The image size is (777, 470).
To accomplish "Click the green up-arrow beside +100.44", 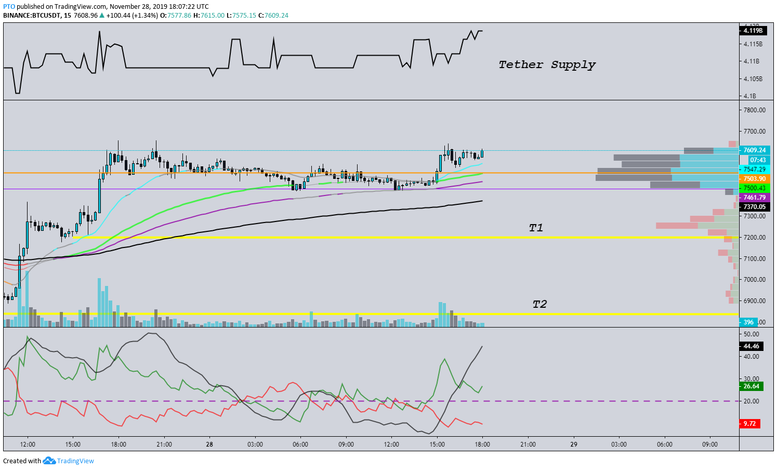I will pyautogui.click(x=102, y=16).
